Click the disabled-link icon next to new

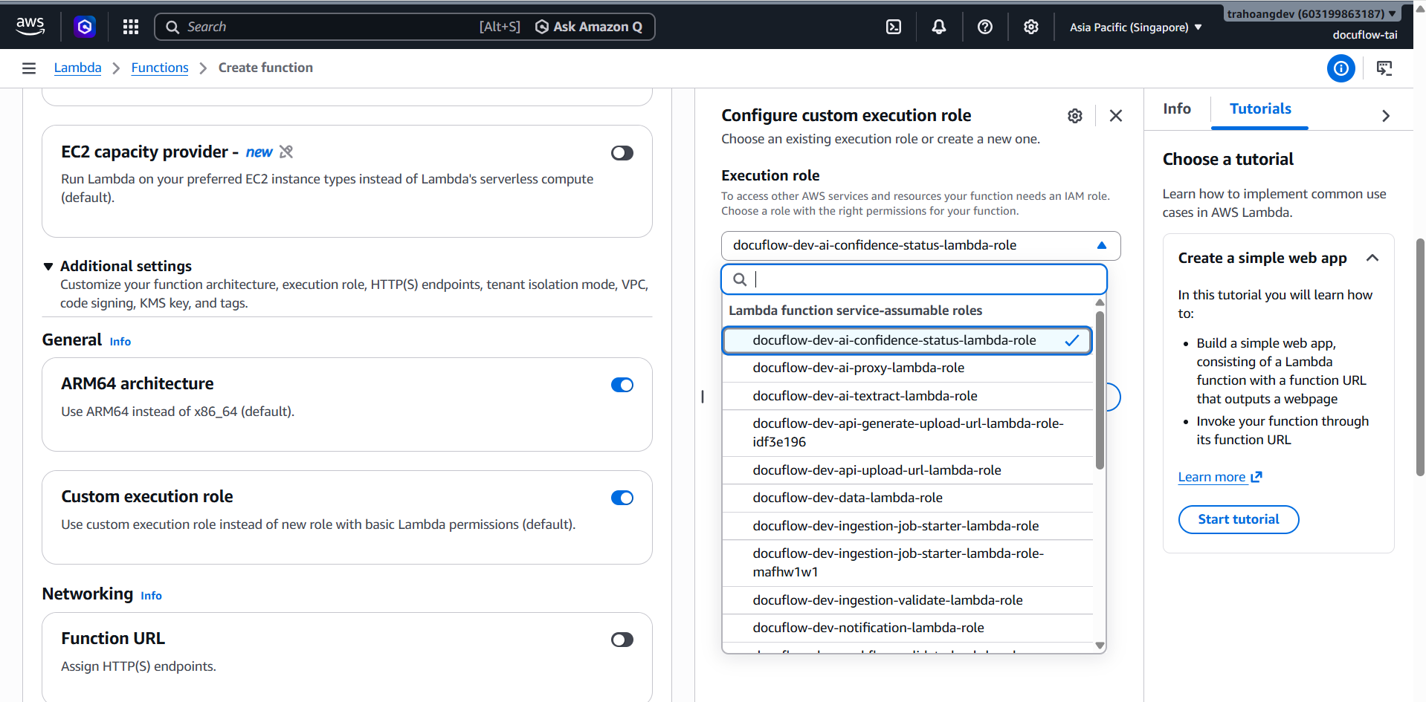pos(286,152)
